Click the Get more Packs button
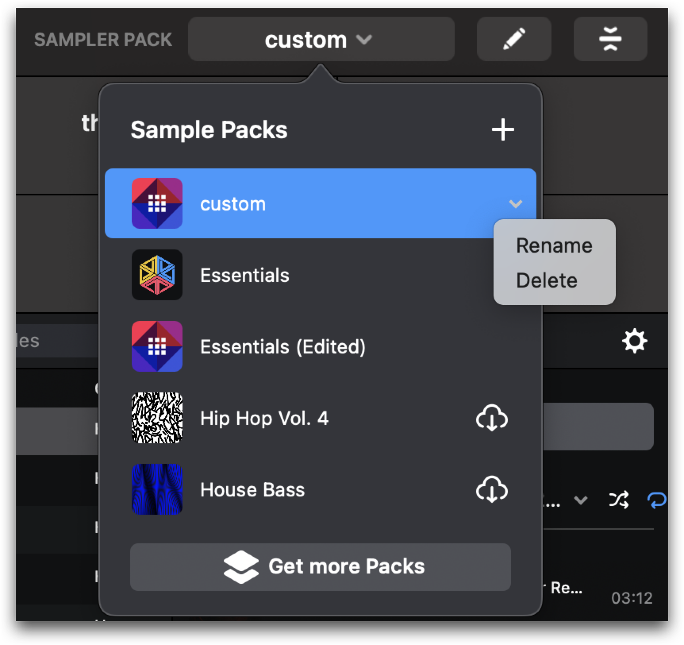This screenshot has height=645, width=684. (x=321, y=567)
